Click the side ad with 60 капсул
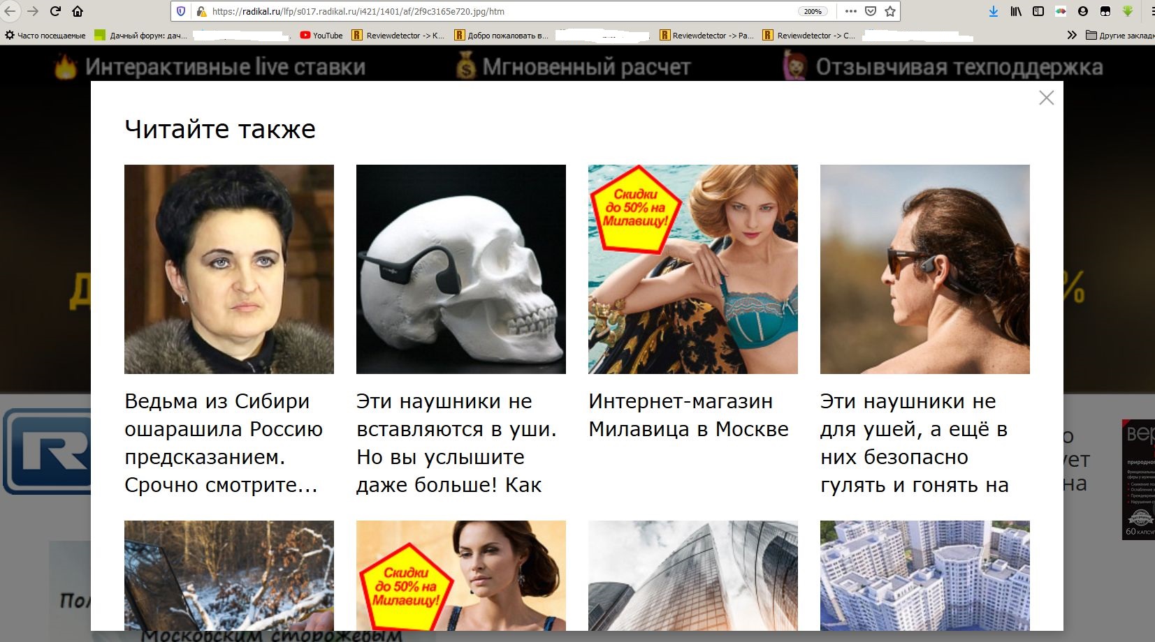Viewport: 1155px width, 642px height. click(1138, 479)
